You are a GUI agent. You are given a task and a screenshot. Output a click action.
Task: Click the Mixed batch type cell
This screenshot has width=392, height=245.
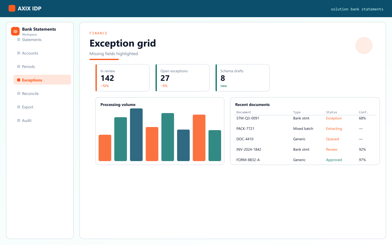coord(303,129)
